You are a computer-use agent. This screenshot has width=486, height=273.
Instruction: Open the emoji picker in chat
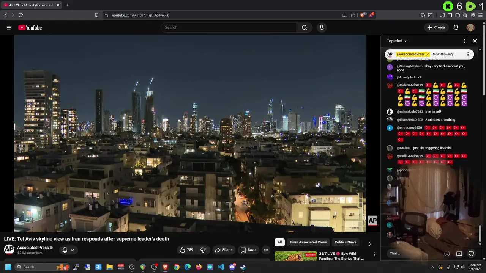[x=447, y=253]
